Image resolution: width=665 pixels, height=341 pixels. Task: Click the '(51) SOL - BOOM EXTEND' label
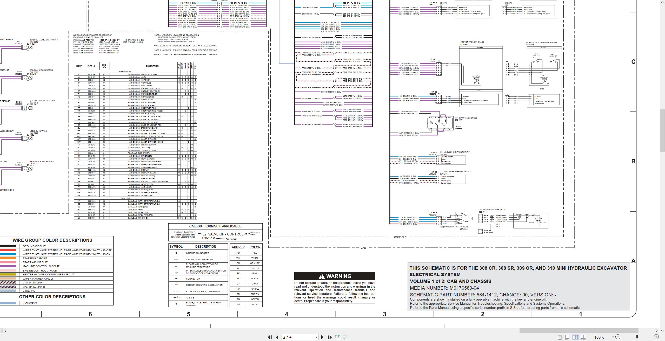point(42,162)
